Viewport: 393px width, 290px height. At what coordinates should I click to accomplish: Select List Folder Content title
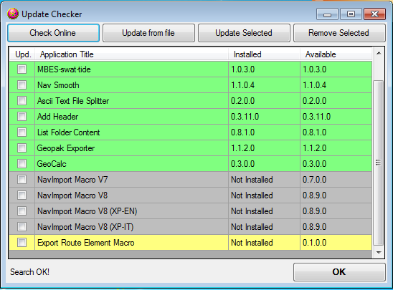(x=131, y=132)
